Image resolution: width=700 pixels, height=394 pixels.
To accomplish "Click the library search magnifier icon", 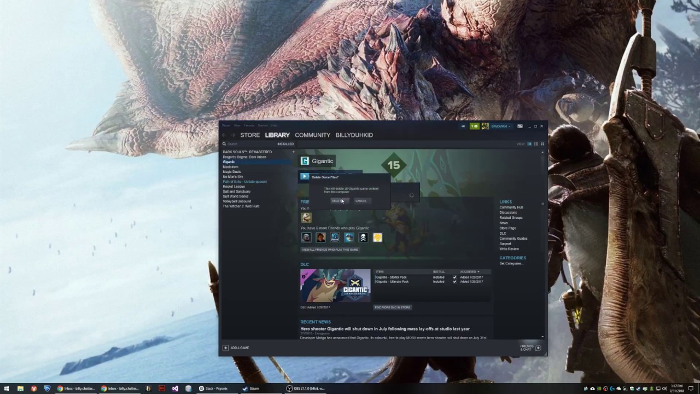I will click(x=224, y=144).
